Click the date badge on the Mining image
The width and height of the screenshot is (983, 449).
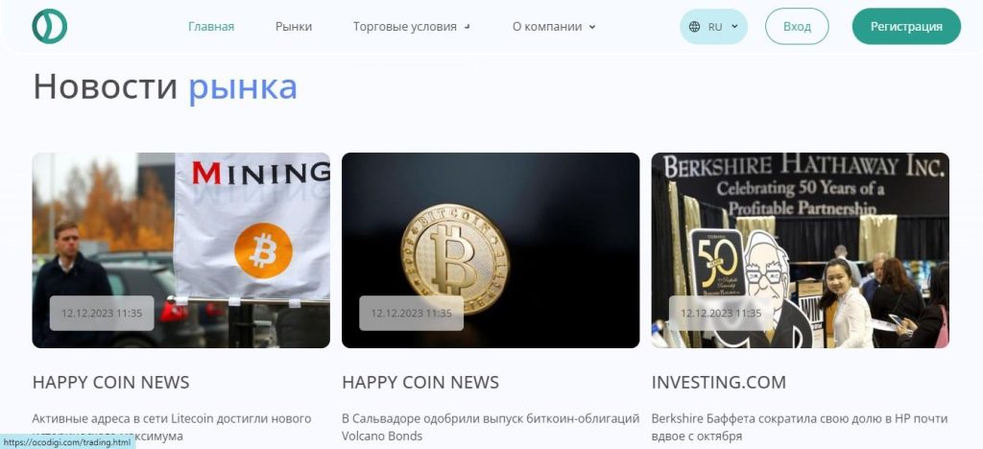click(102, 313)
